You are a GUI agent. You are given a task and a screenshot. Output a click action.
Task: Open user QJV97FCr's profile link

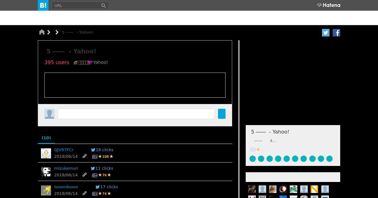point(64,150)
